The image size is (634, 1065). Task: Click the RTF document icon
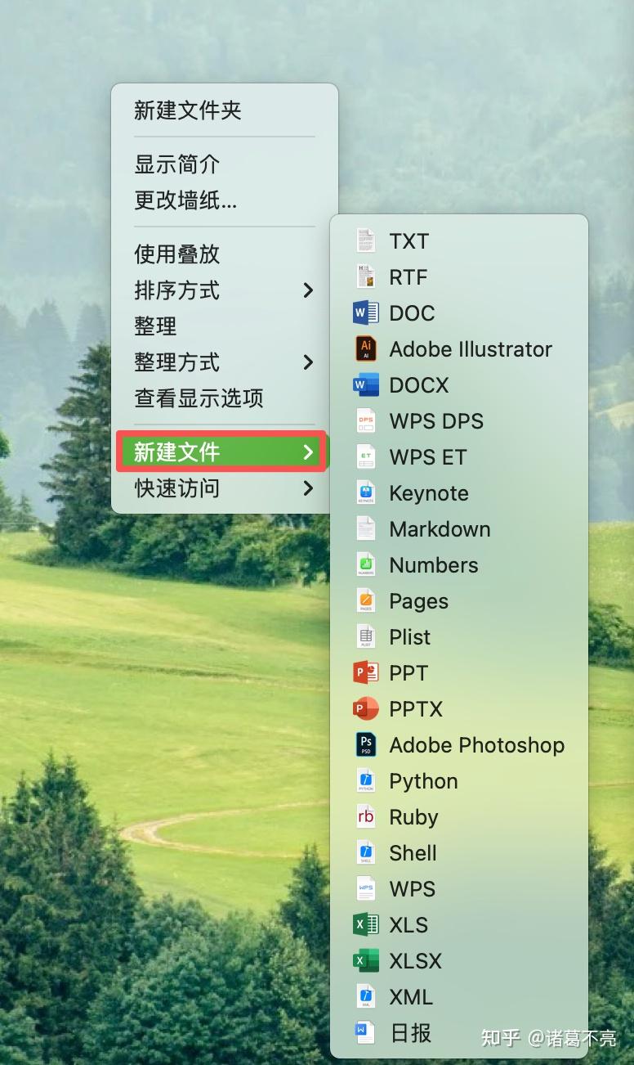point(366,277)
